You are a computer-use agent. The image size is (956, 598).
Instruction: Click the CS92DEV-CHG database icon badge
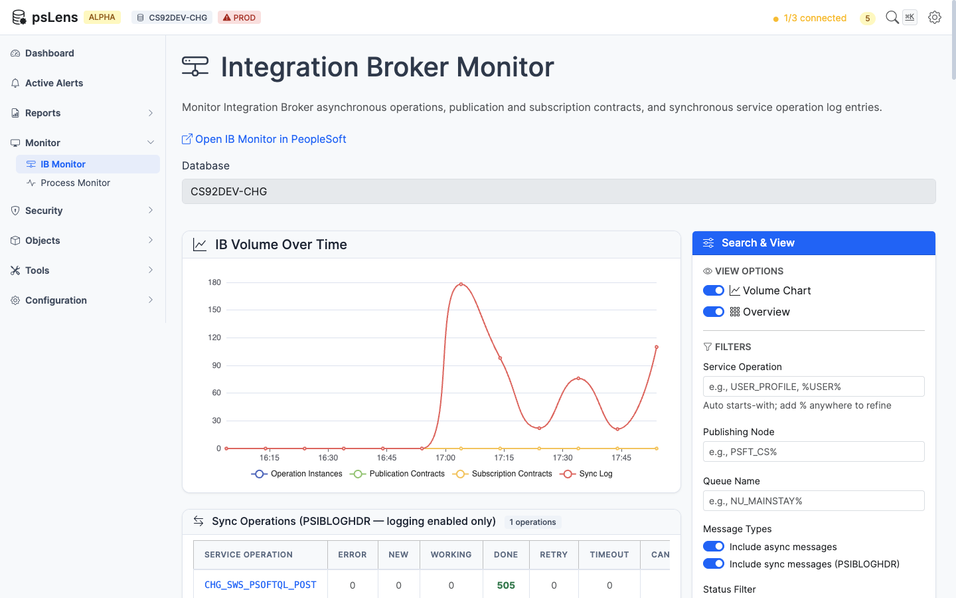(172, 18)
